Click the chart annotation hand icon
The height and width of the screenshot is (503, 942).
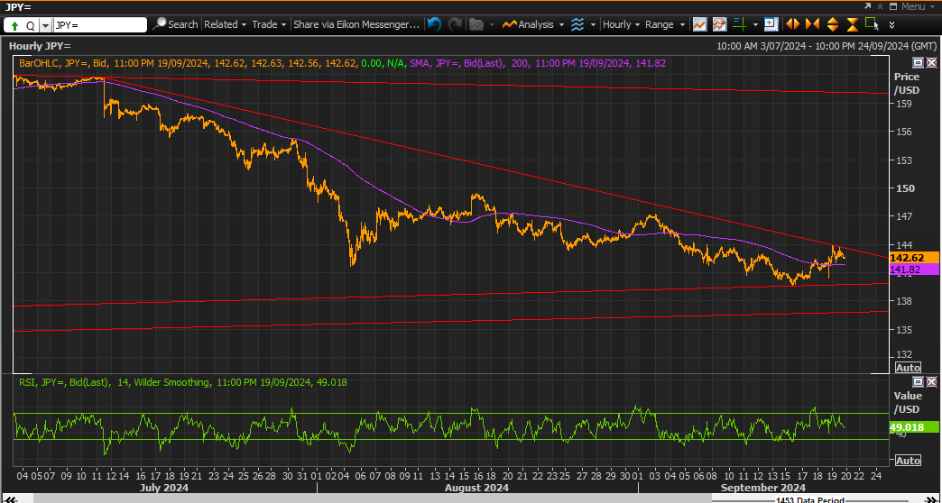(x=720, y=24)
